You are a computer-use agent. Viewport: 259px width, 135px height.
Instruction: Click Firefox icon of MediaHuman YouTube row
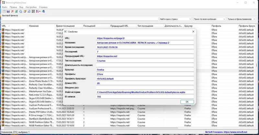[x=3, y=91]
